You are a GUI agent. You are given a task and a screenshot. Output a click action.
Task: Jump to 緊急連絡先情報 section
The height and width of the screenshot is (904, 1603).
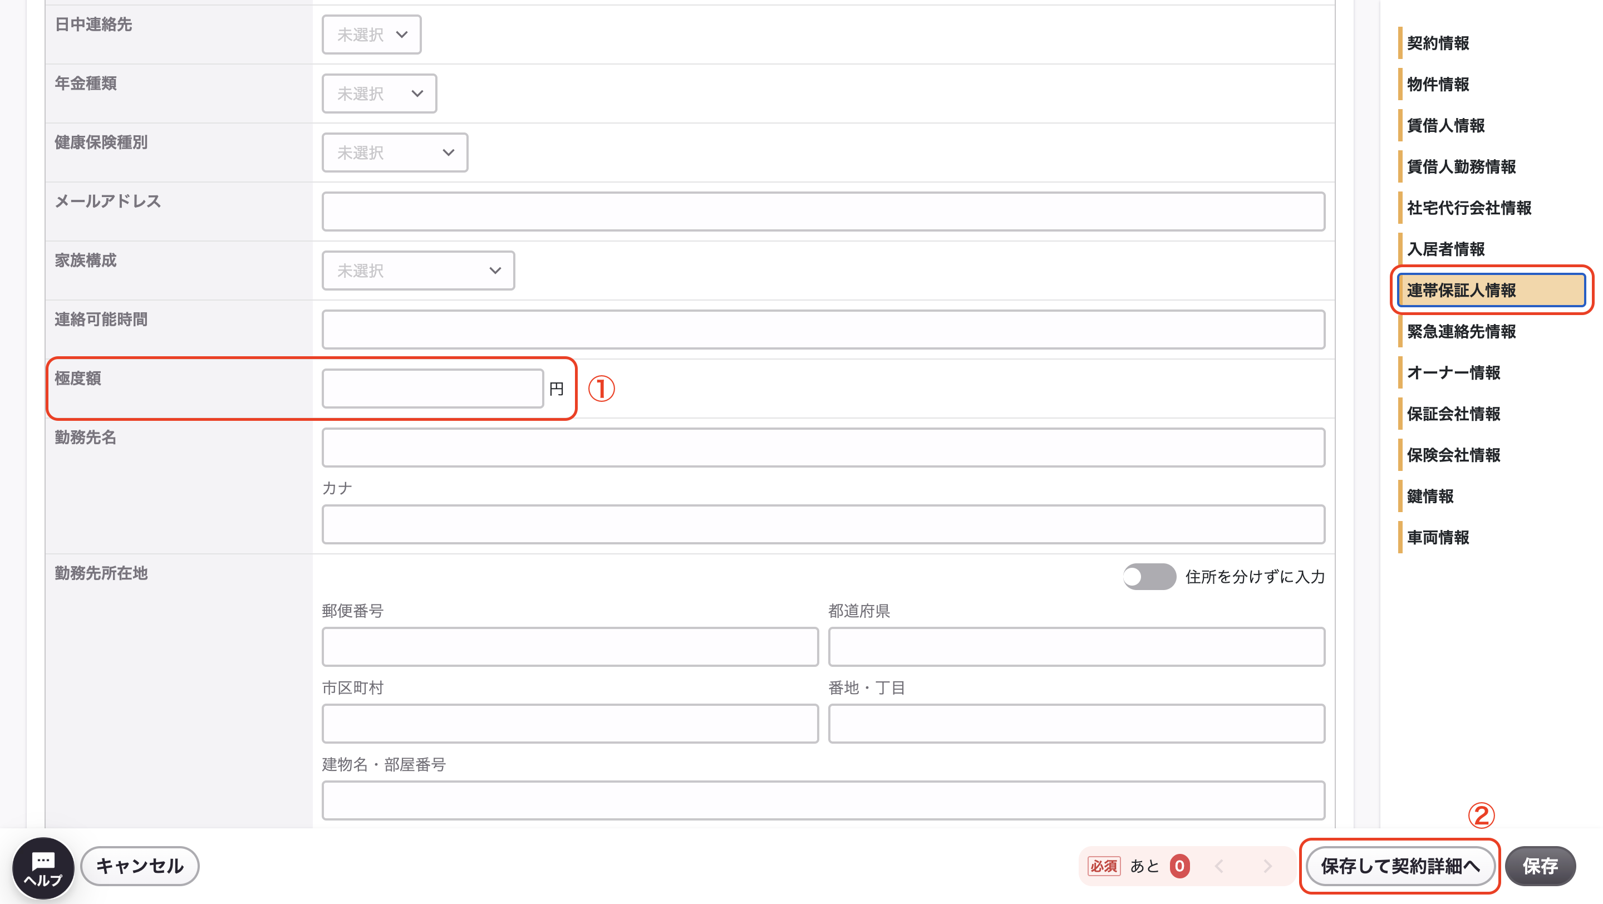[1461, 332]
